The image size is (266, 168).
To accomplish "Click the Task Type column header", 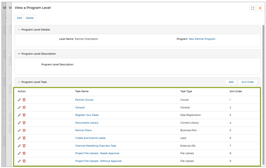I will (186, 91).
